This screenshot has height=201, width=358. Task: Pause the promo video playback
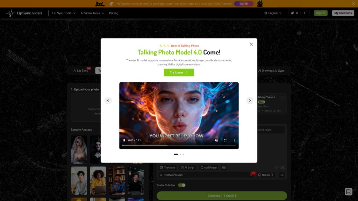pyautogui.click(x=124, y=140)
